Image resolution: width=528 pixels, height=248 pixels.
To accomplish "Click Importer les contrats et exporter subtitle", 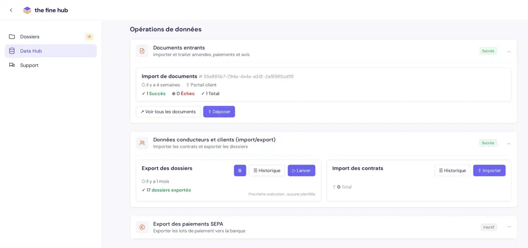I will [200, 147].
